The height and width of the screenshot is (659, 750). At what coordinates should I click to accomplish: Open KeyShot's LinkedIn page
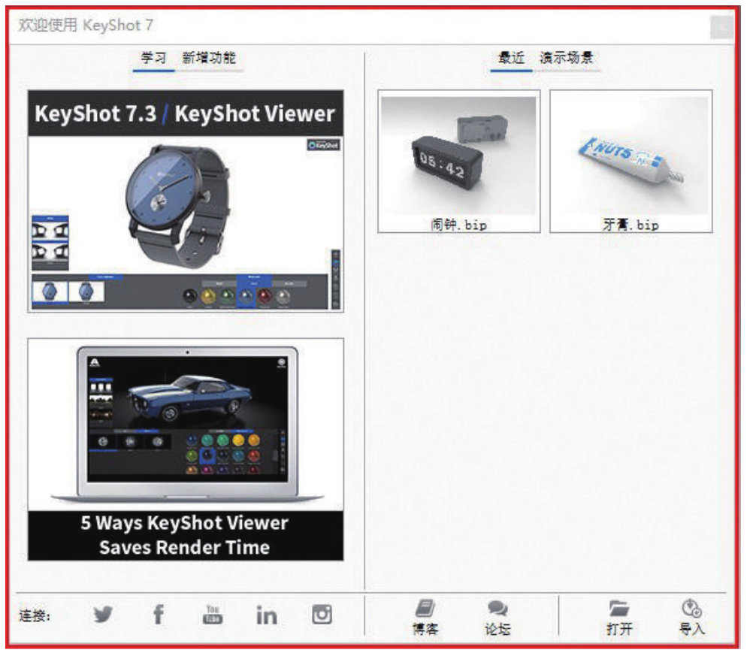pos(267,614)
